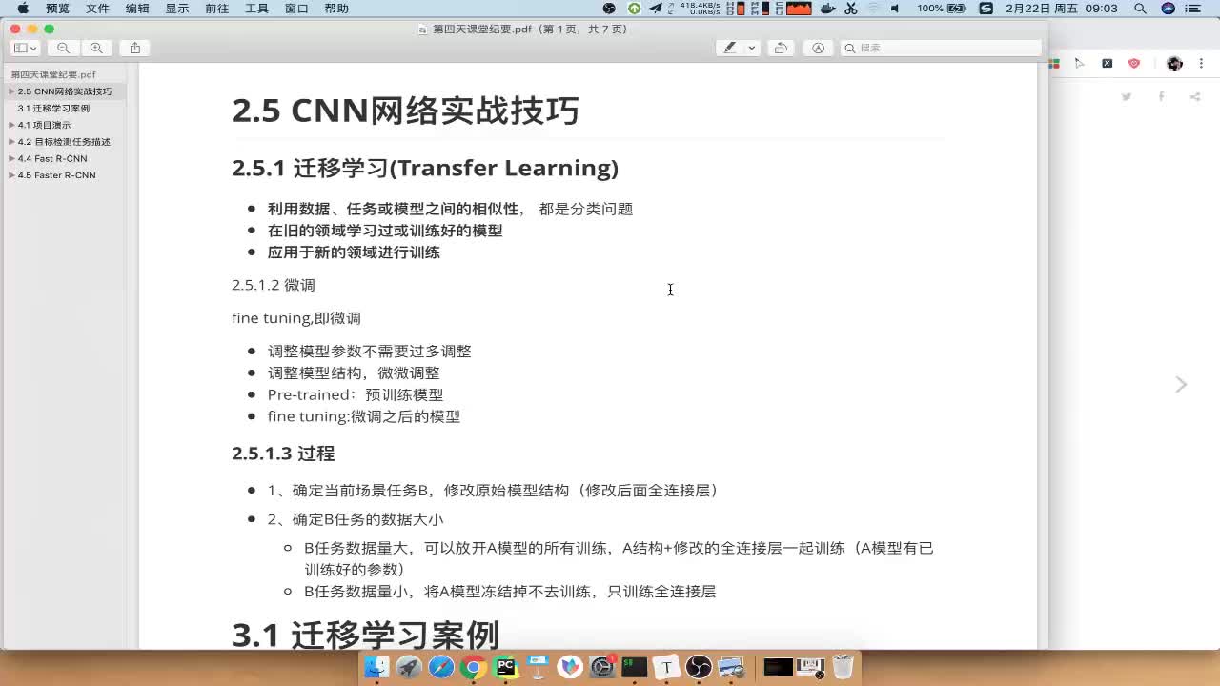Open the share button in Preview toolbar
This screenshot has width=1220, height=686.
(x=135, y=48)
